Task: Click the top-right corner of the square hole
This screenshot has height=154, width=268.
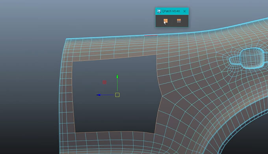Action: point(156,55)
